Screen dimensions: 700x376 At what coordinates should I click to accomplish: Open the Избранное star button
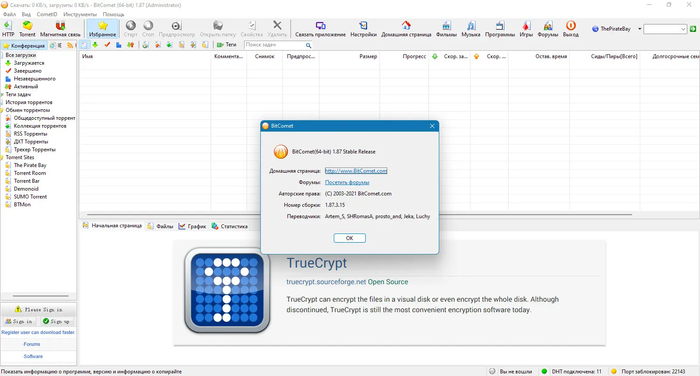click(x=103, y=29)
